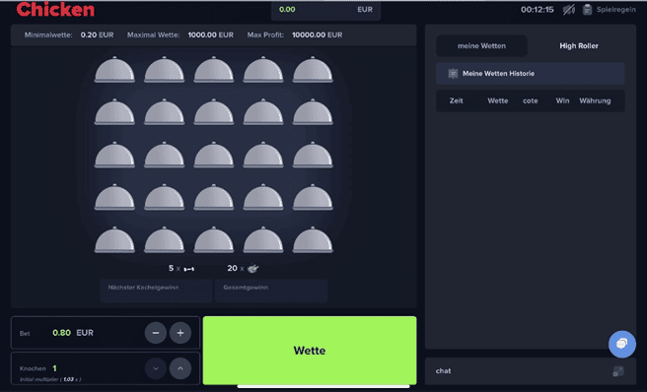Click the 00:12:15 clock text
647x392 pixels.
point(538,10)
